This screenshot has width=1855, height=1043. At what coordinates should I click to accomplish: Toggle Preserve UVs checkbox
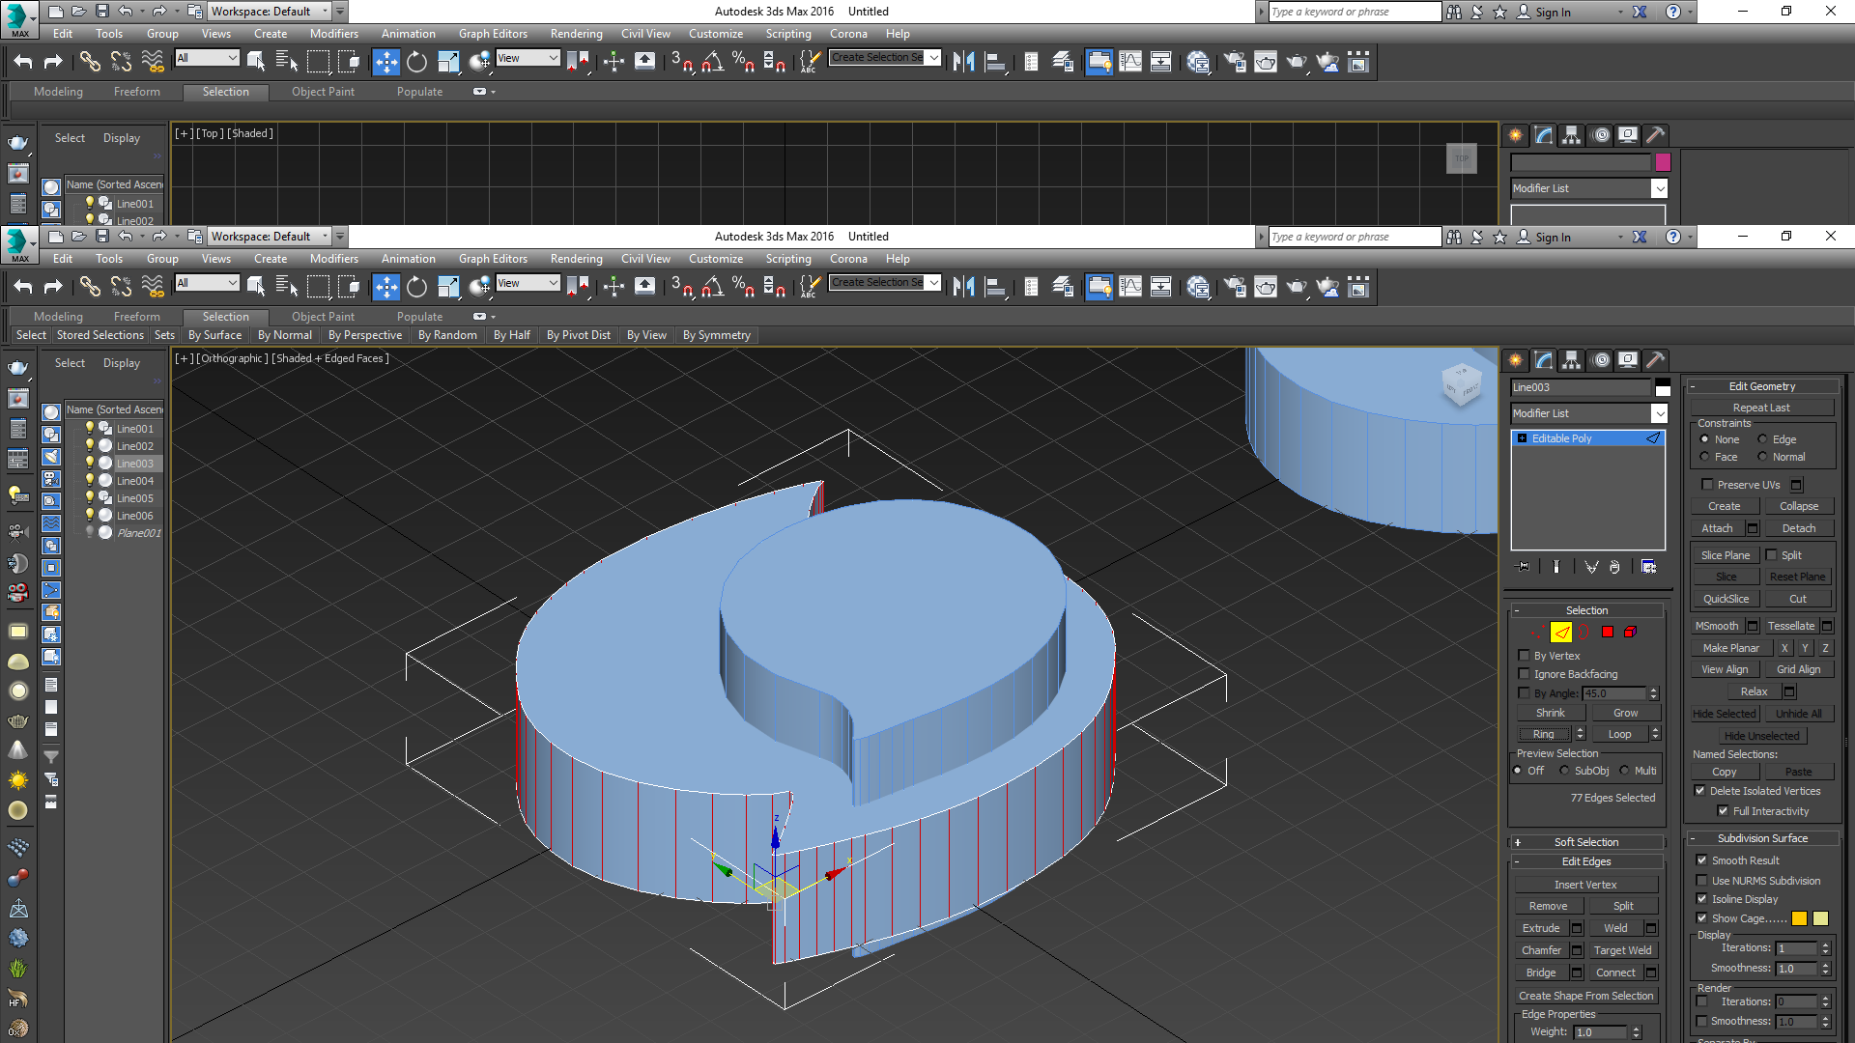pyautogui.click(x=1707, y=485)
